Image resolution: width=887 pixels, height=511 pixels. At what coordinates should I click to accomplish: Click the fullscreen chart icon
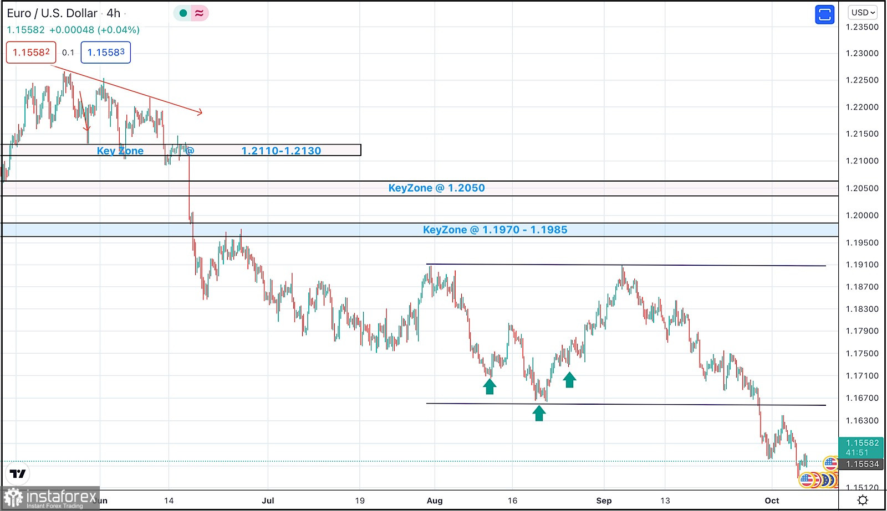825,14
